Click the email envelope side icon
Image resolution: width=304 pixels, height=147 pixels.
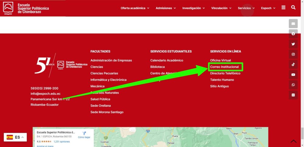tap(293, 23)
